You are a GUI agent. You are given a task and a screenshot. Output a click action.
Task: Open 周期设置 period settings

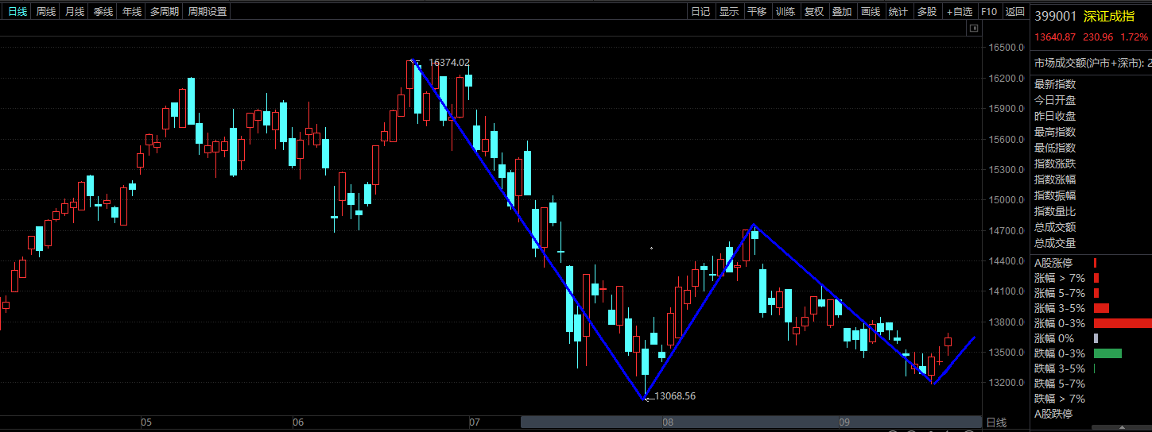pyautogui.click(x=208, y=12)
